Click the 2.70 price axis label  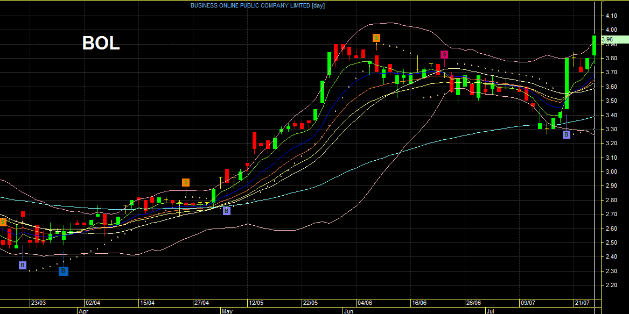tap(612, 215)
